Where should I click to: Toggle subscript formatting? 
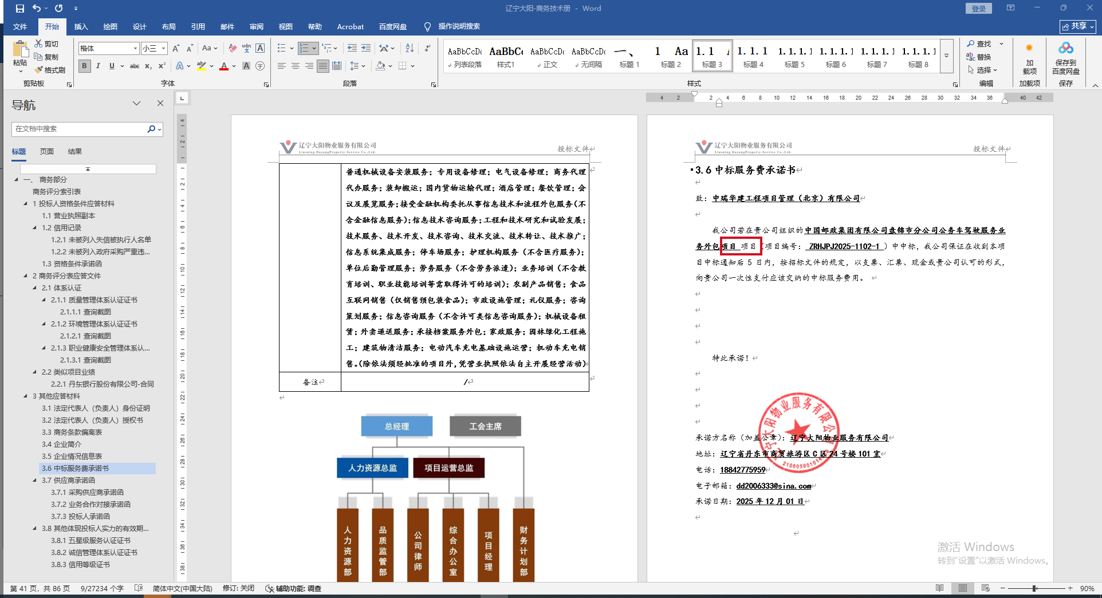point(148,66)
